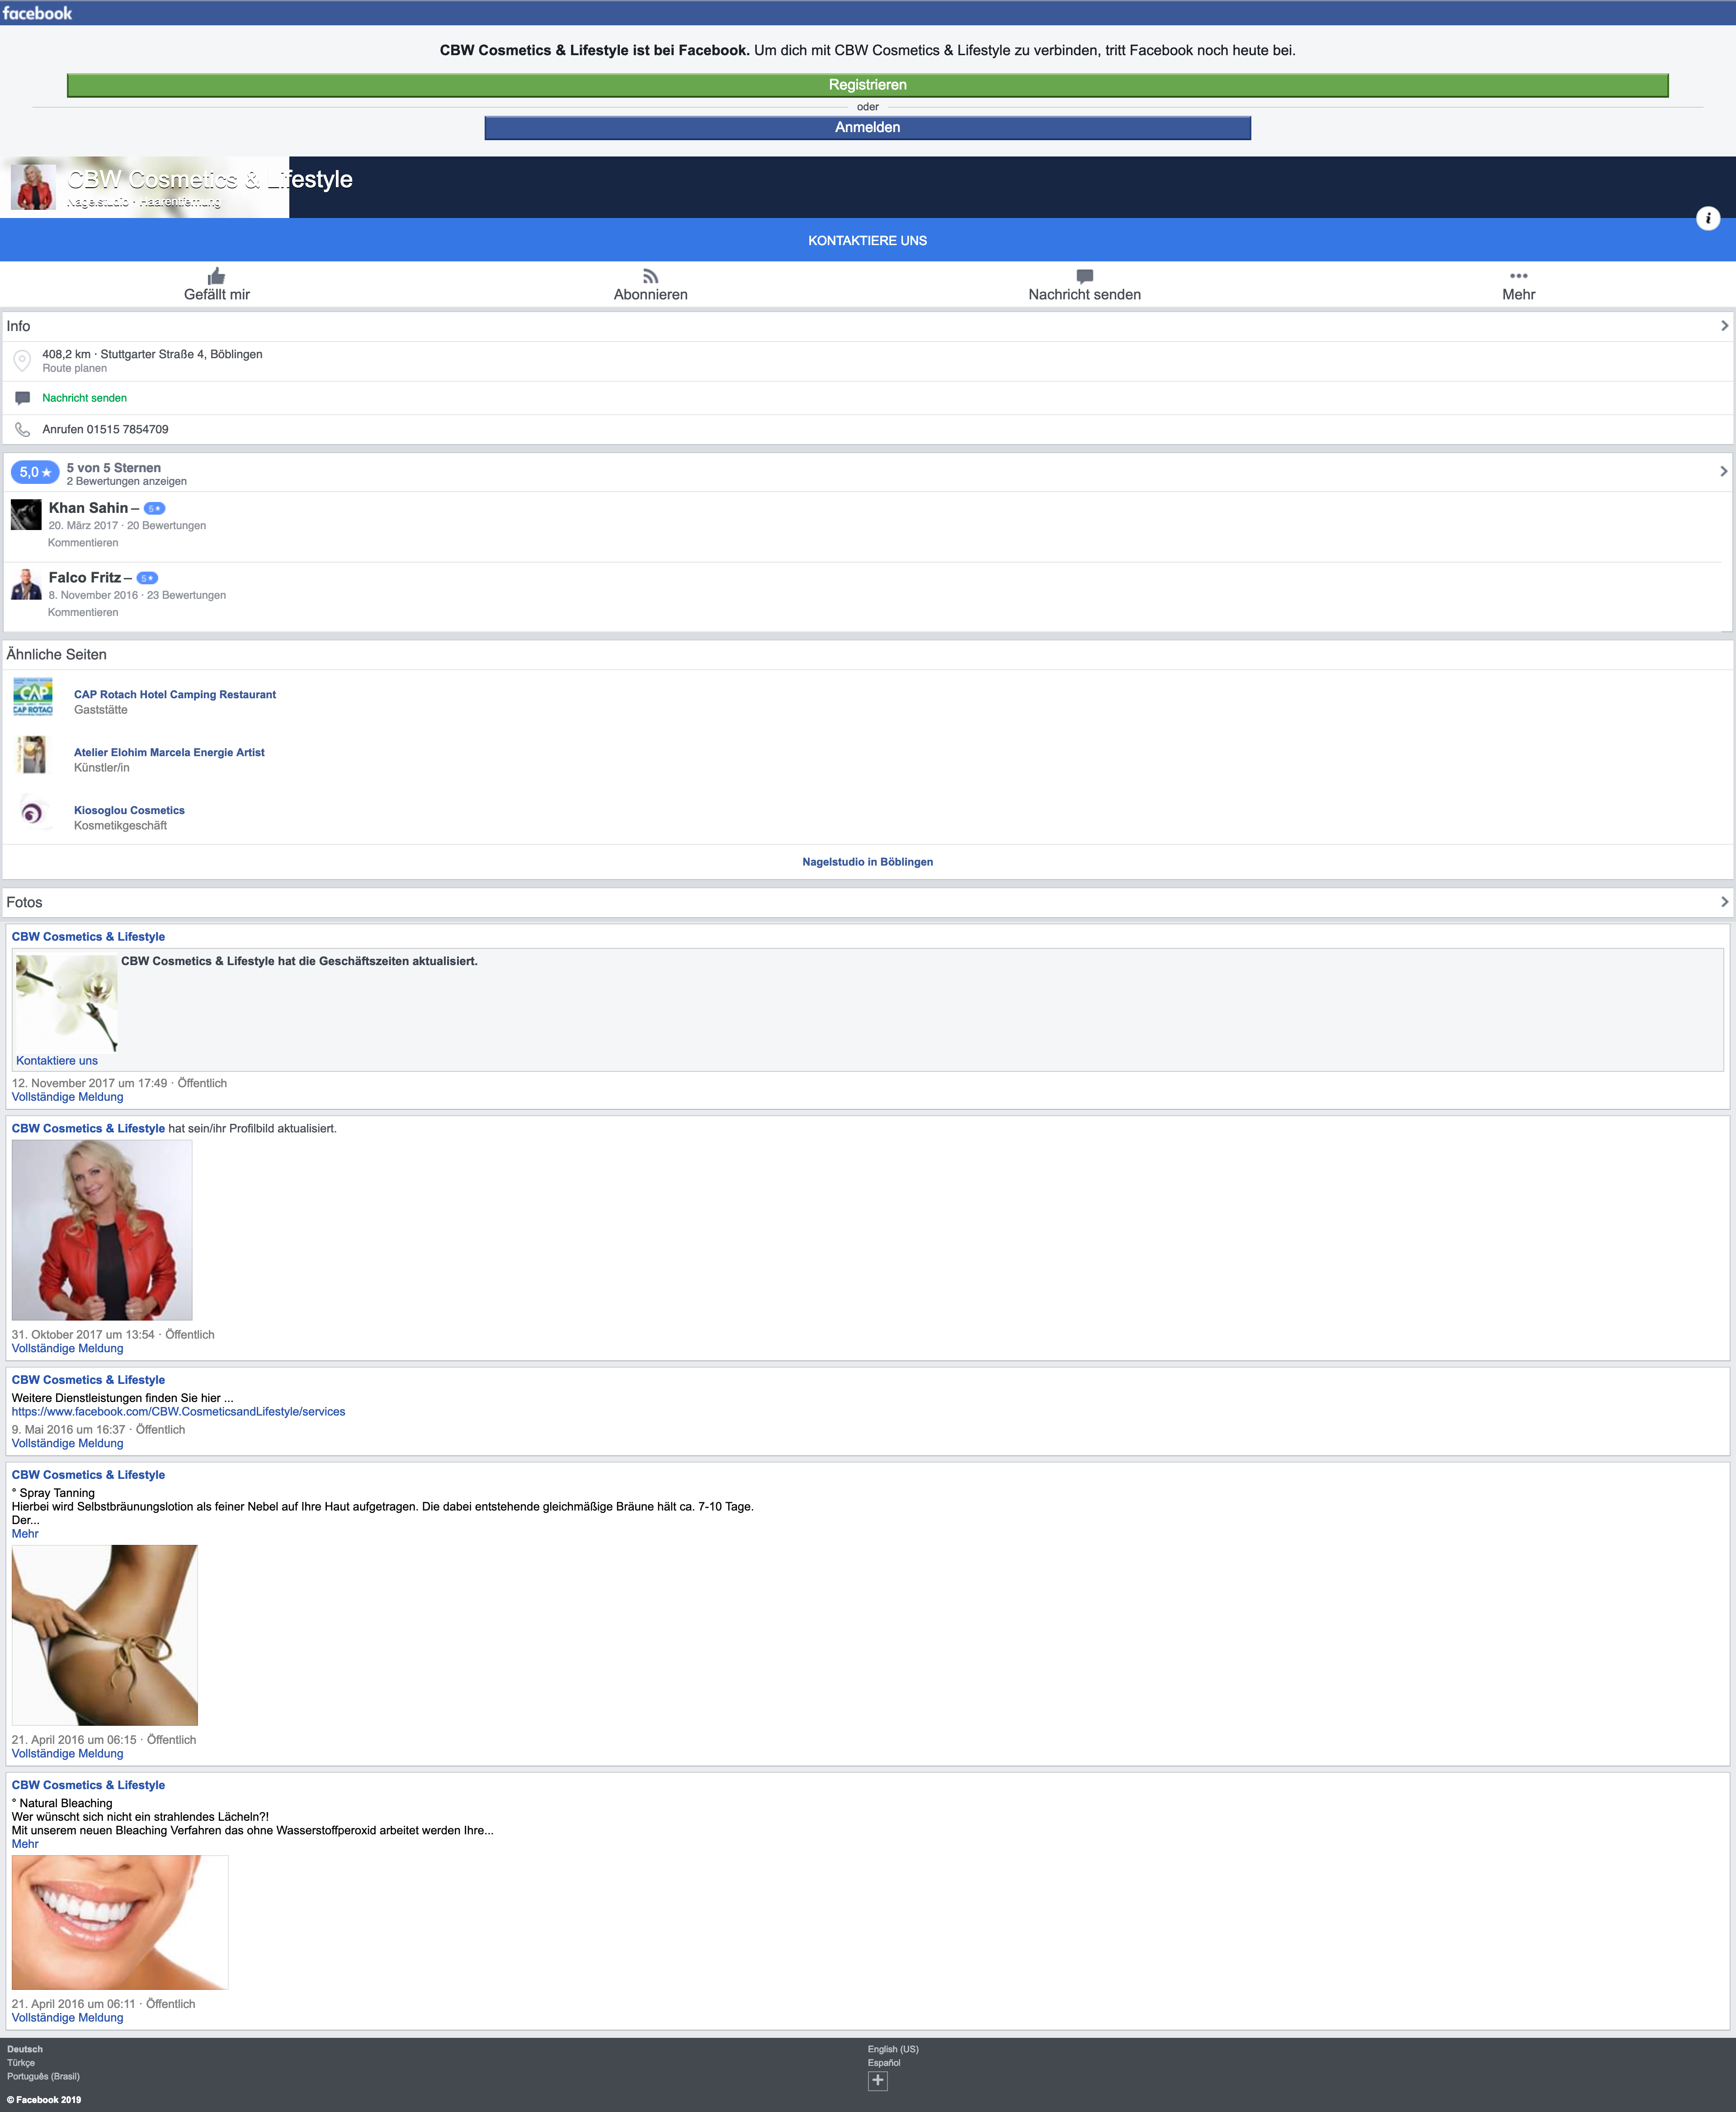Click Falco Fritz's 5-star badge
Image resolution: width=1736 pixels, height=2112 pixels.
[x=147, y=578]
